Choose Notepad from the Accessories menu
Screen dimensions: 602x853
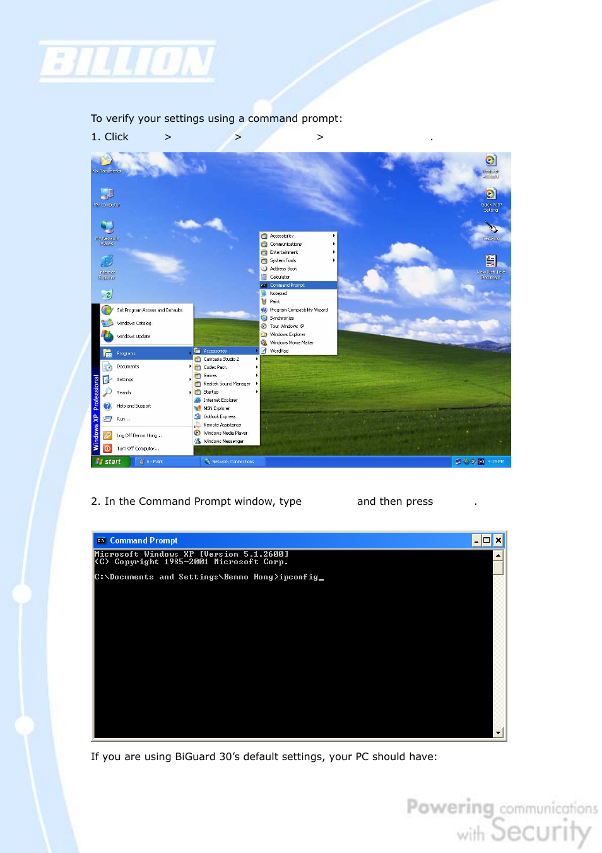point(278,293)
